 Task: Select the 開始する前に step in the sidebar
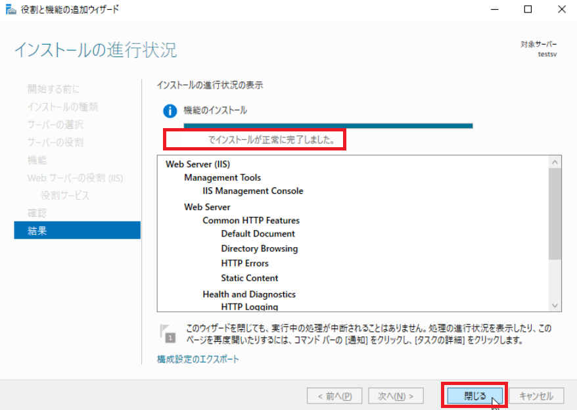[x=53, y=89]
